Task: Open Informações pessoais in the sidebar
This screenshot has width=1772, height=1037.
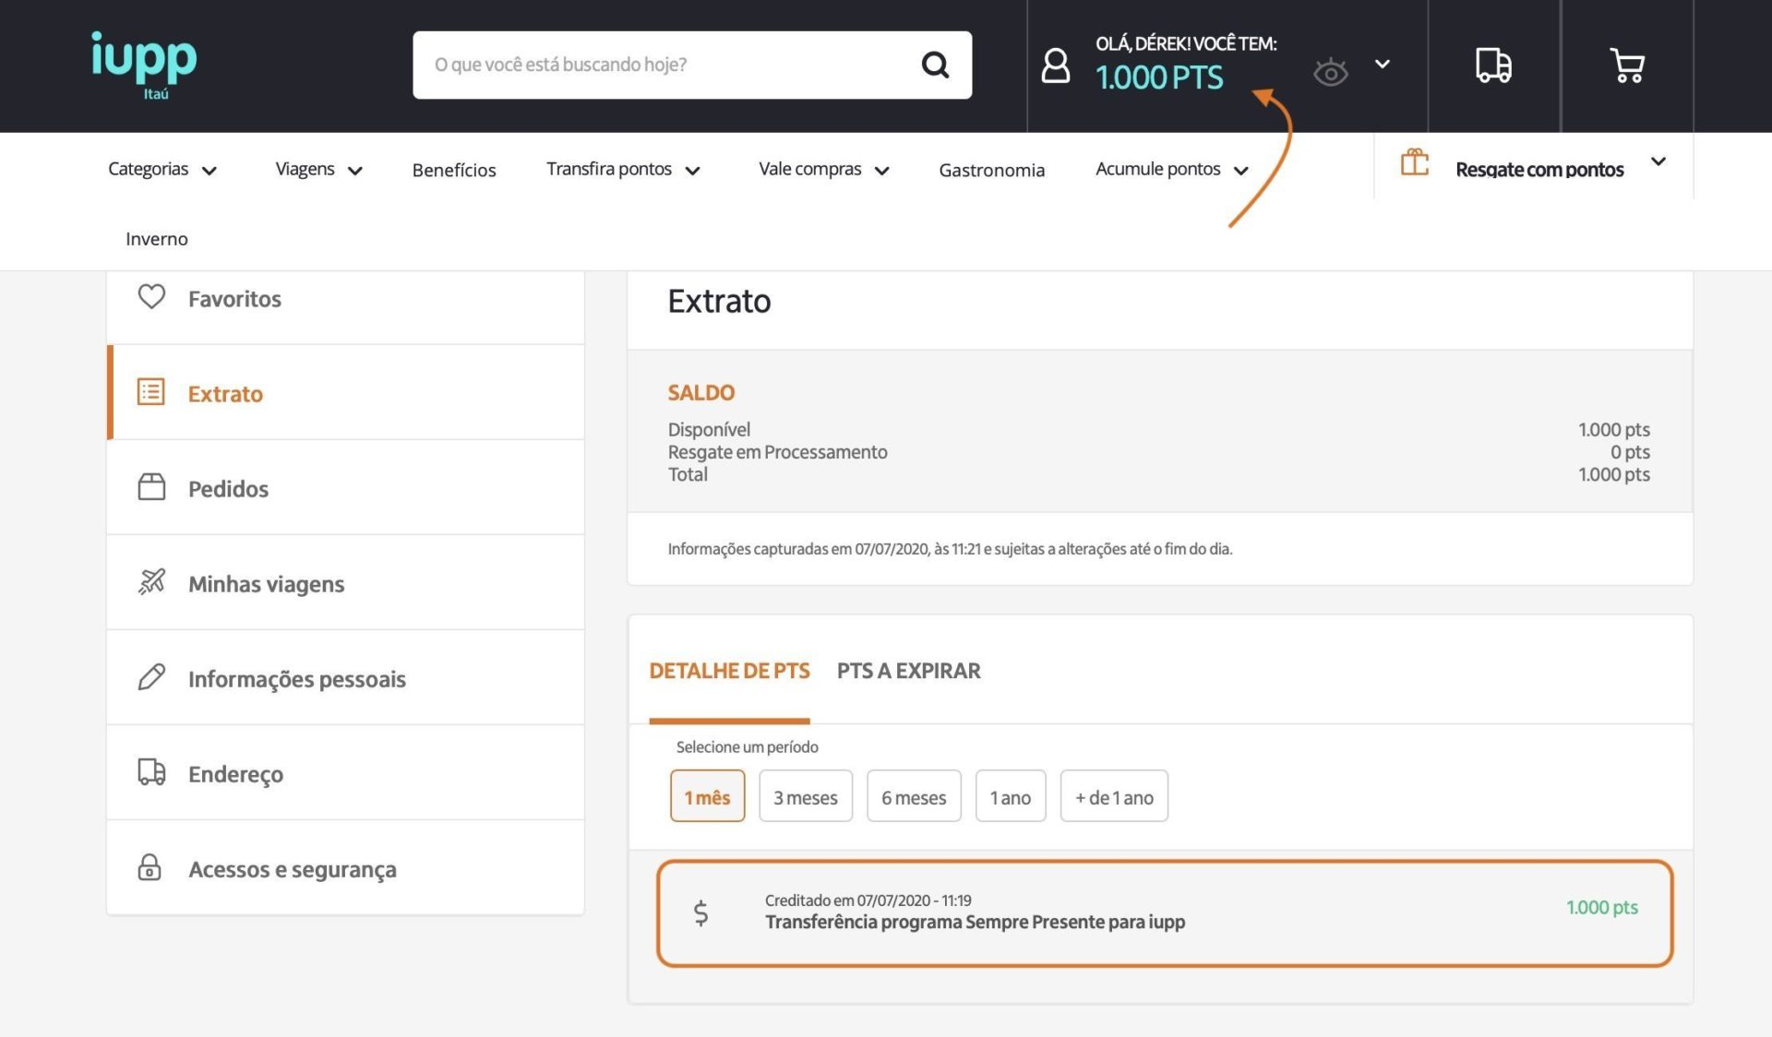Action: [x=345, y=678]
